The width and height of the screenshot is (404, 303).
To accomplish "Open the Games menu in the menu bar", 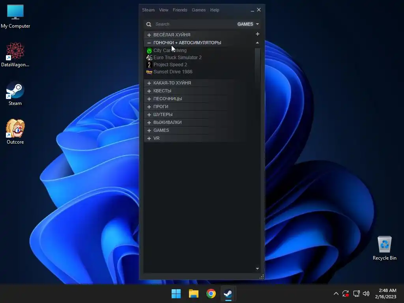I will [198, 10].
